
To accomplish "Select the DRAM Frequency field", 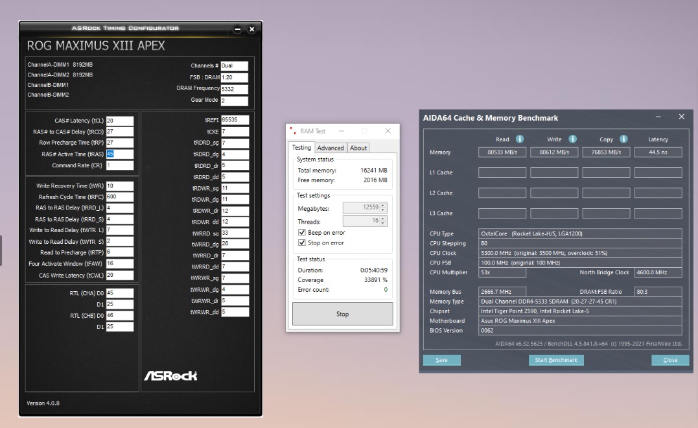I will tap(234, 89).
